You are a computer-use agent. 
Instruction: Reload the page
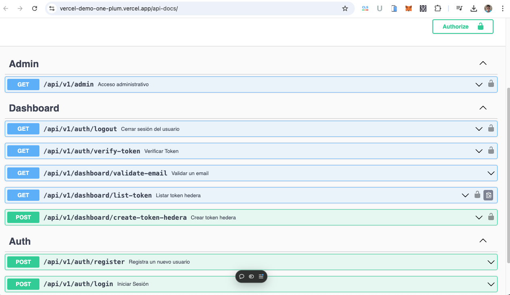35,8
